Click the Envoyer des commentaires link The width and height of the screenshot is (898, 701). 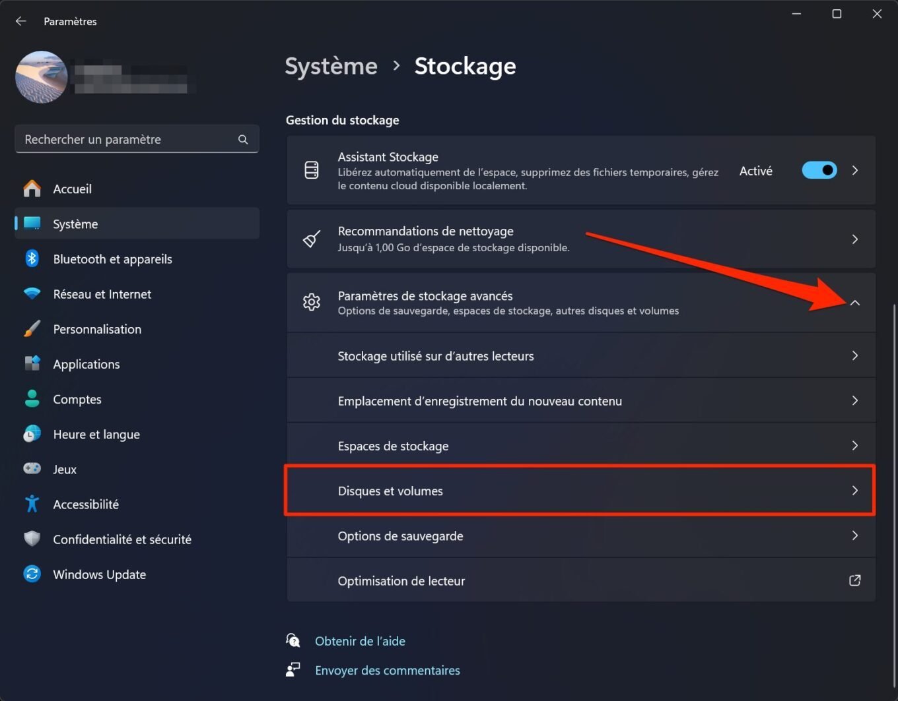click(388, 670)
